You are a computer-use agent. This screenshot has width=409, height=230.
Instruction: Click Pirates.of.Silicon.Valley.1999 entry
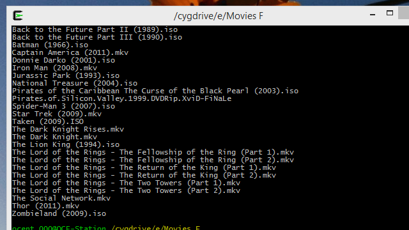pos(121,98)
